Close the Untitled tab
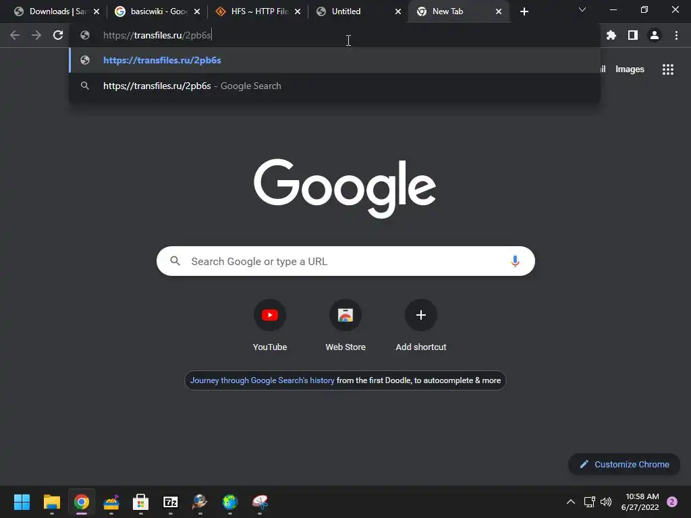This screenshot has width=691, height=518. [x=398, y=11]
